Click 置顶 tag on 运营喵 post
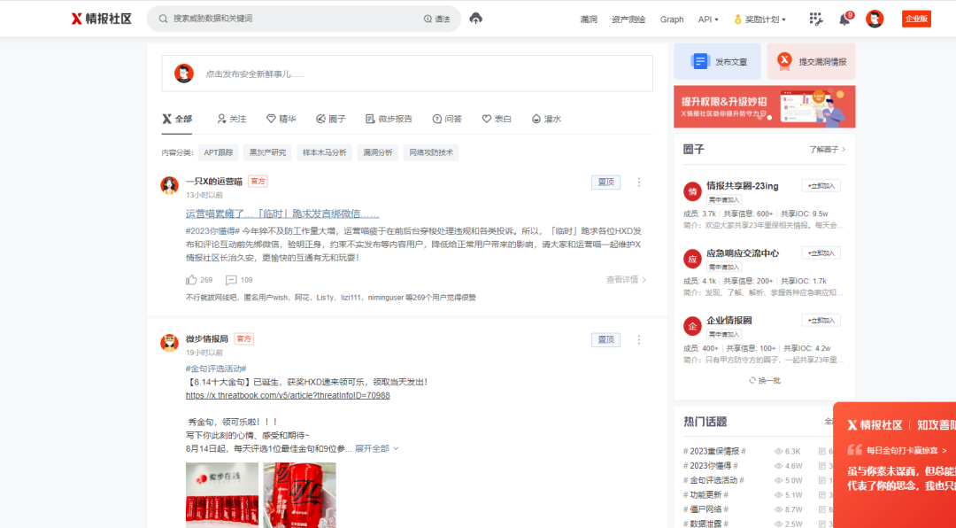The image size is (956, 528). coord(606,182)
